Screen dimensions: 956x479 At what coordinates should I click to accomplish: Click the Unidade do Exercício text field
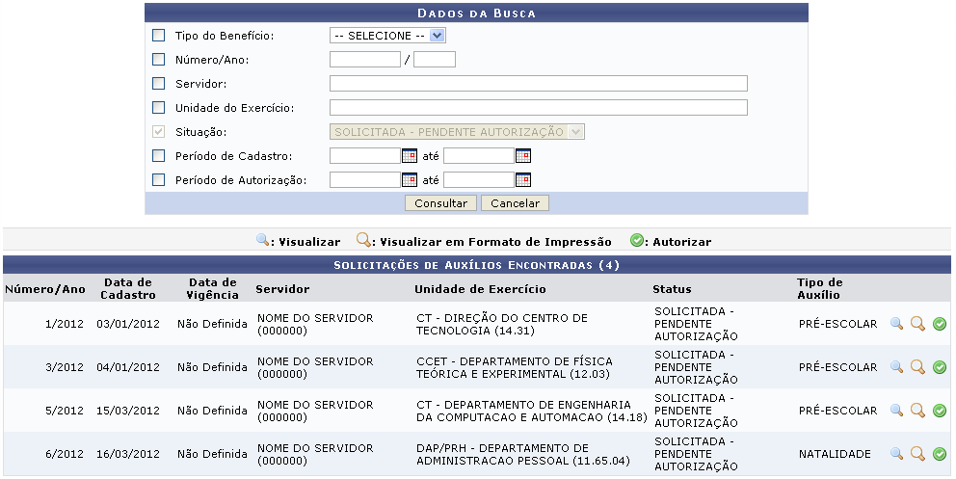pyautogui.click(x=538, y=107)
